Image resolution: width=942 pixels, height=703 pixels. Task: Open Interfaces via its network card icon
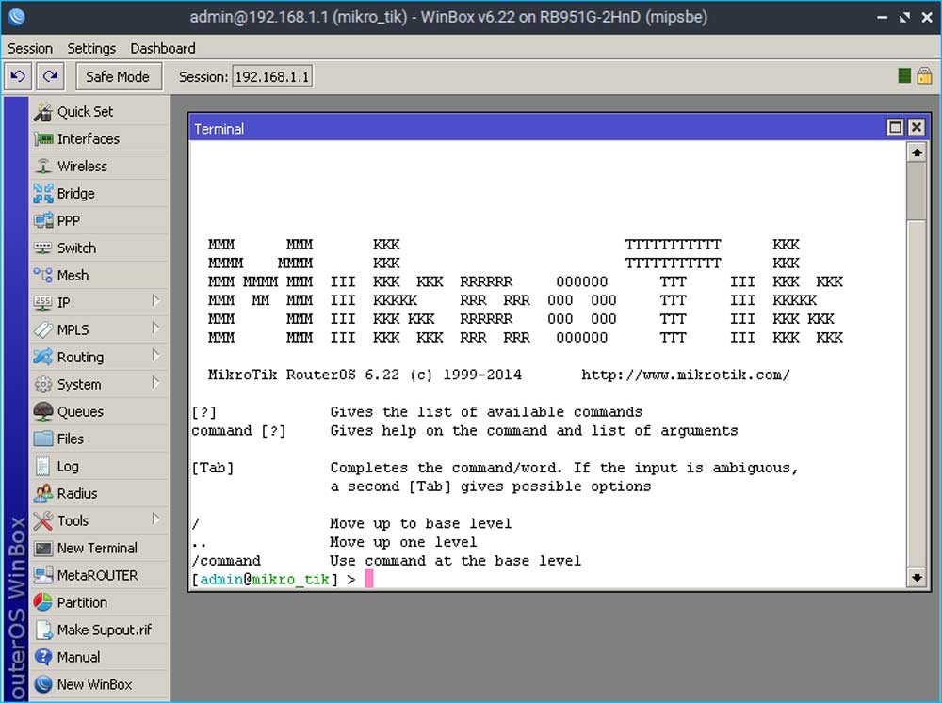click(43, 139)
